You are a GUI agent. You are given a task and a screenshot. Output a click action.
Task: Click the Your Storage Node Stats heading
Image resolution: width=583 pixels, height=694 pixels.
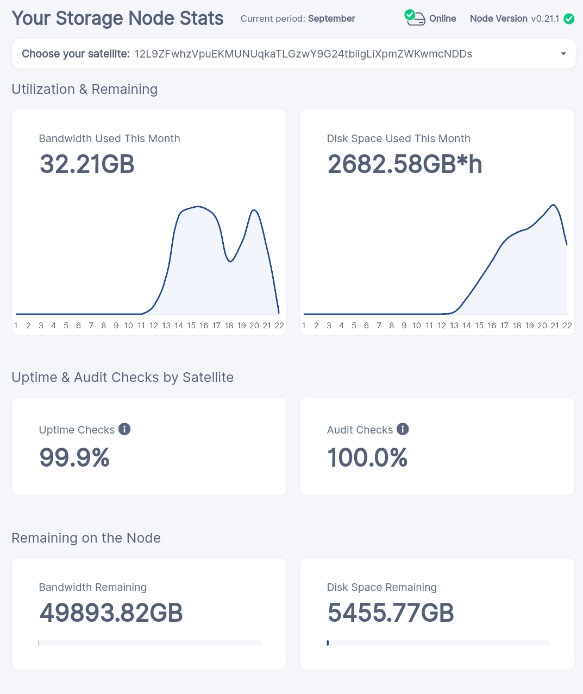pyautogui.click(x=117, y=18)
